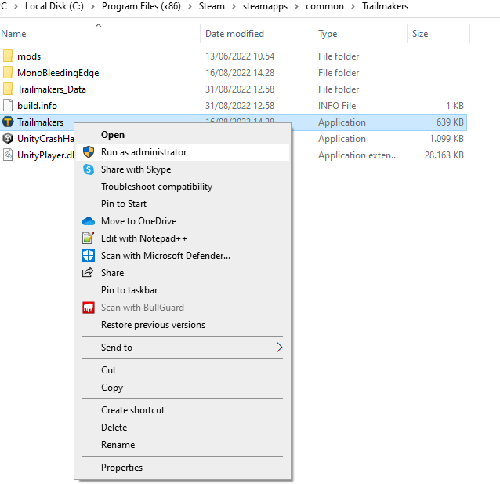Screen dimensions: 500x484
Task: Click Trailmakers in the breadcrumb path
Action: click(x=385, y=6)
